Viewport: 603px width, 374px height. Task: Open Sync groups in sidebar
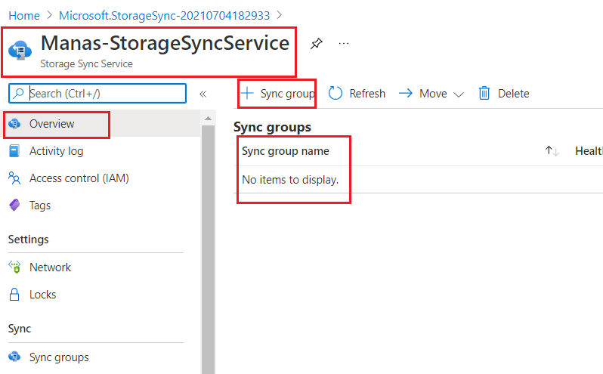(x=59, y=357)
